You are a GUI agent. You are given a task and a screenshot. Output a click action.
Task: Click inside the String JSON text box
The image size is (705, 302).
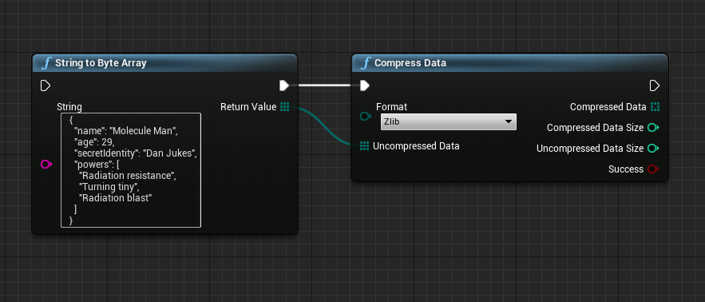pos(131,171)
